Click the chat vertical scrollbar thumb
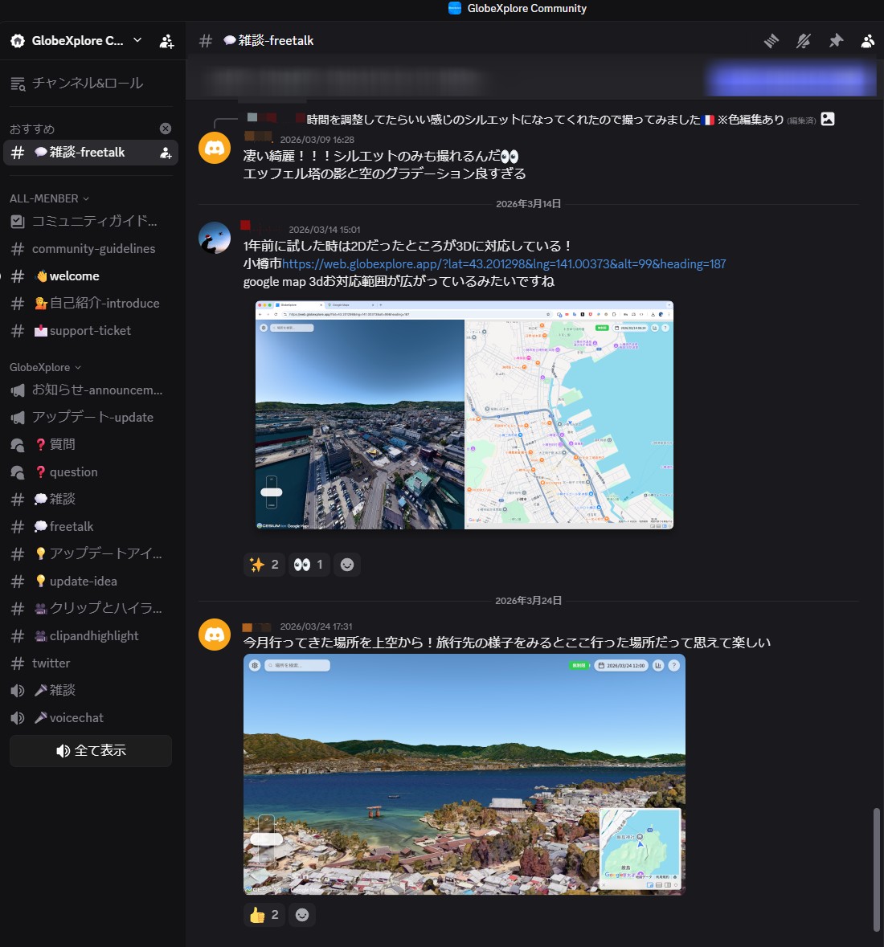 coord(876,870)
